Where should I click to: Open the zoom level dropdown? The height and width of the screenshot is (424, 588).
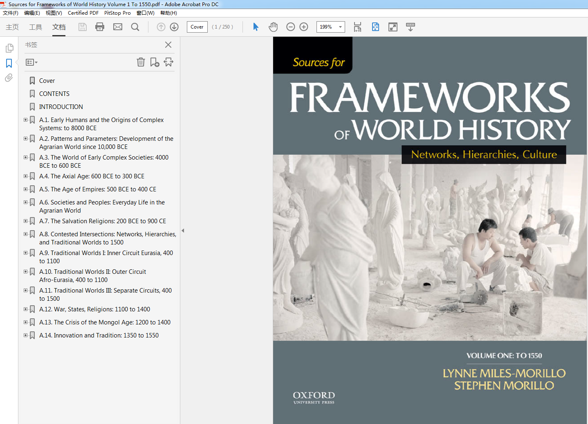coord(340,27)
